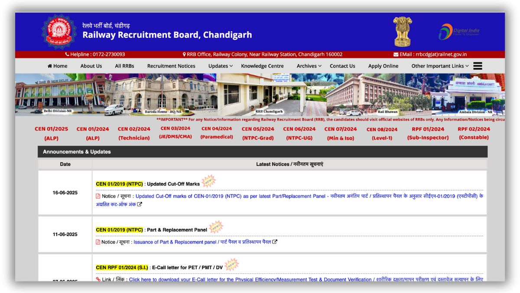Click Apply Online in navbar
This screenshot has height=293, width=520.
click(383, 66)
